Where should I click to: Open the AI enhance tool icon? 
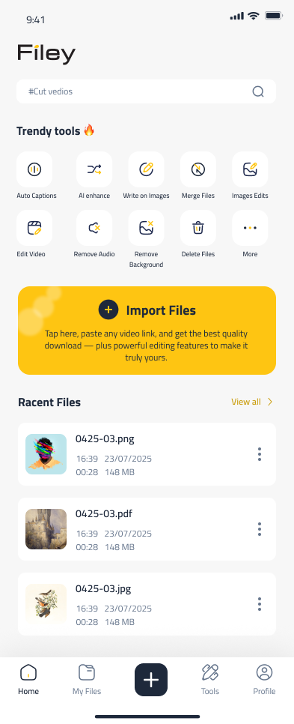(94, 169)
